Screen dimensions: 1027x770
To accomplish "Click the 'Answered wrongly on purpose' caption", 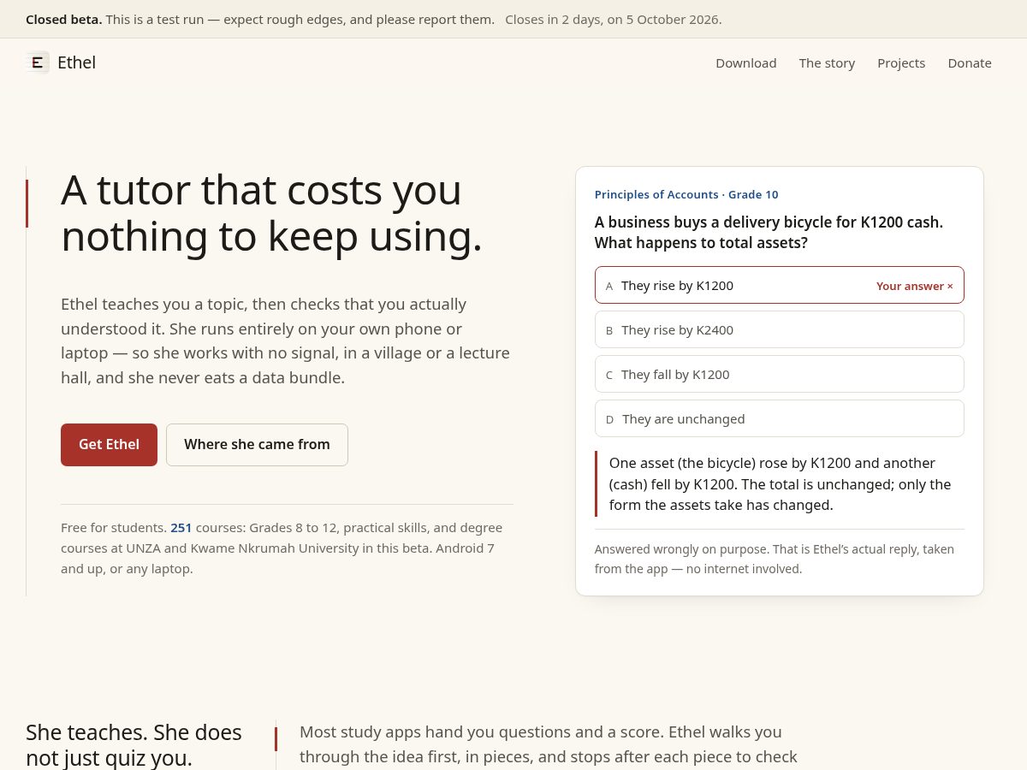I will [775, 559].
